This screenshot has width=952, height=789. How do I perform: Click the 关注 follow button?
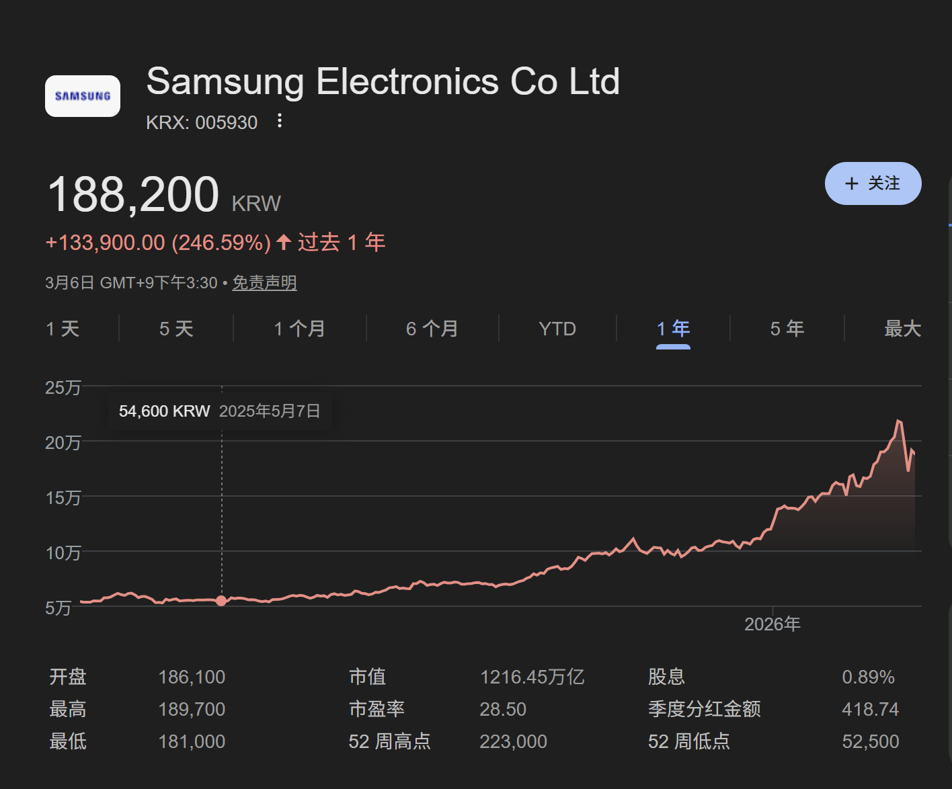[873, 183]
